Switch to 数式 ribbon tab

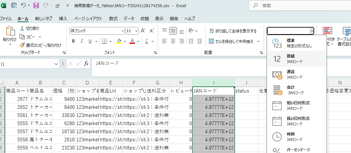113,19
